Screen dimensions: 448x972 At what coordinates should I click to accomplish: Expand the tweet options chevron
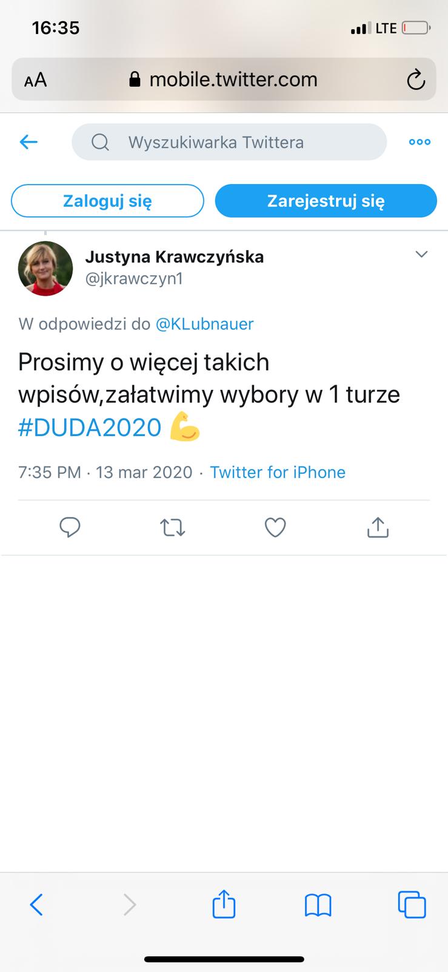coord(421,255)
